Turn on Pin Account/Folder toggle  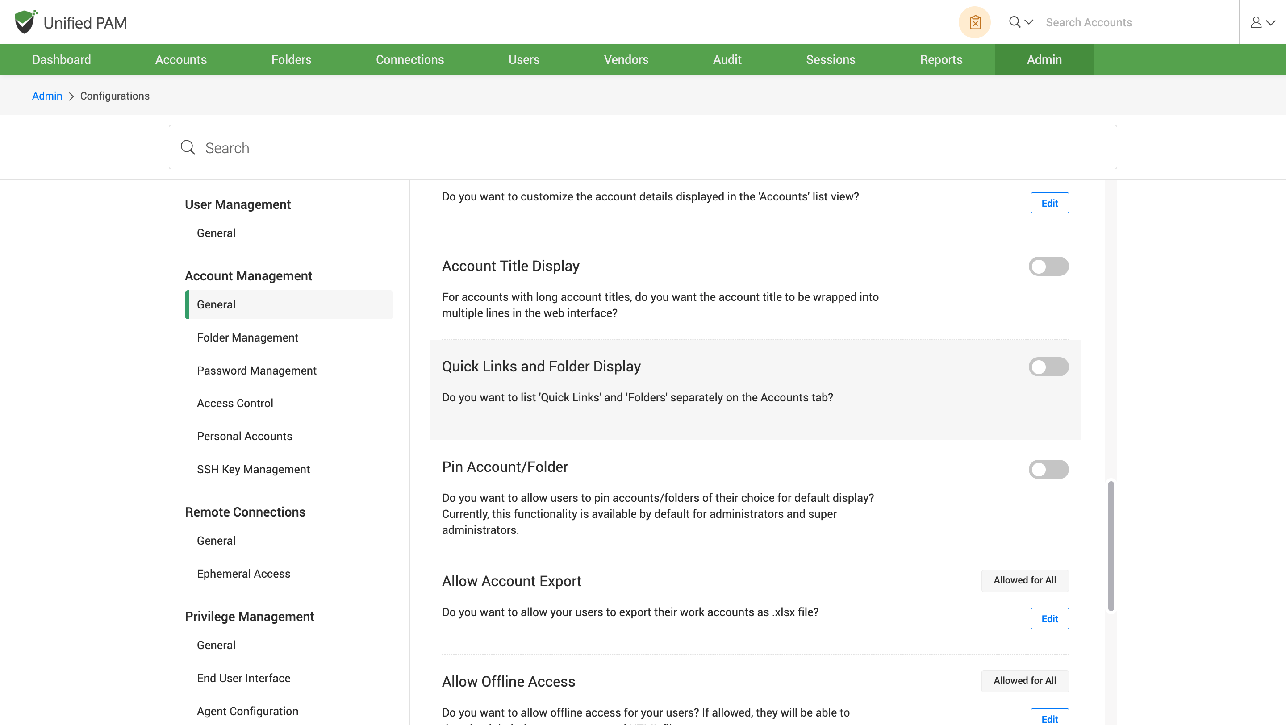pyautogui.click(x=1048, y=469)
